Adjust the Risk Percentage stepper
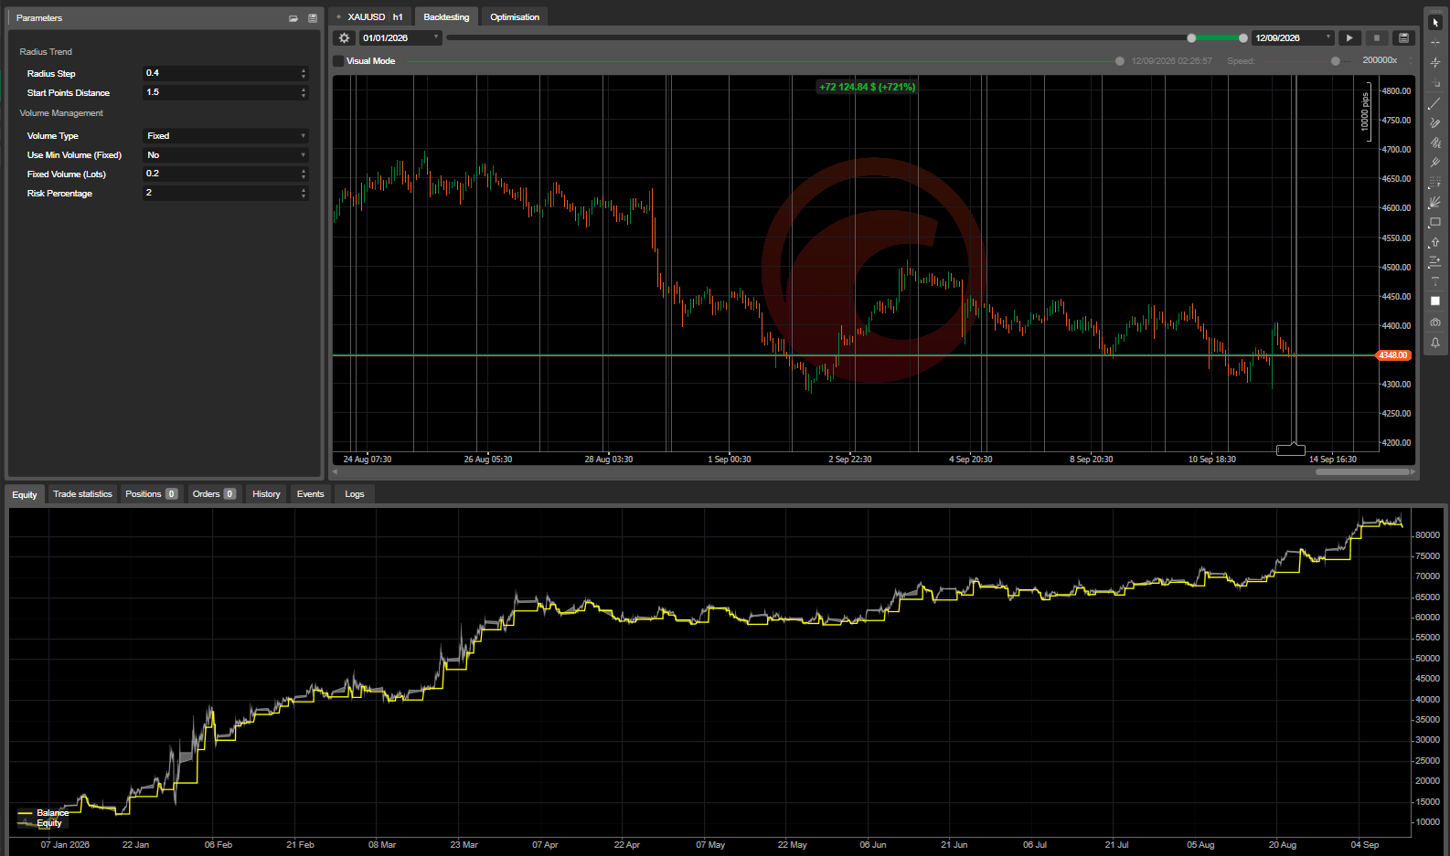This screenshot has width=1450, height=856. pyautogui.click(x=304, y=193)
